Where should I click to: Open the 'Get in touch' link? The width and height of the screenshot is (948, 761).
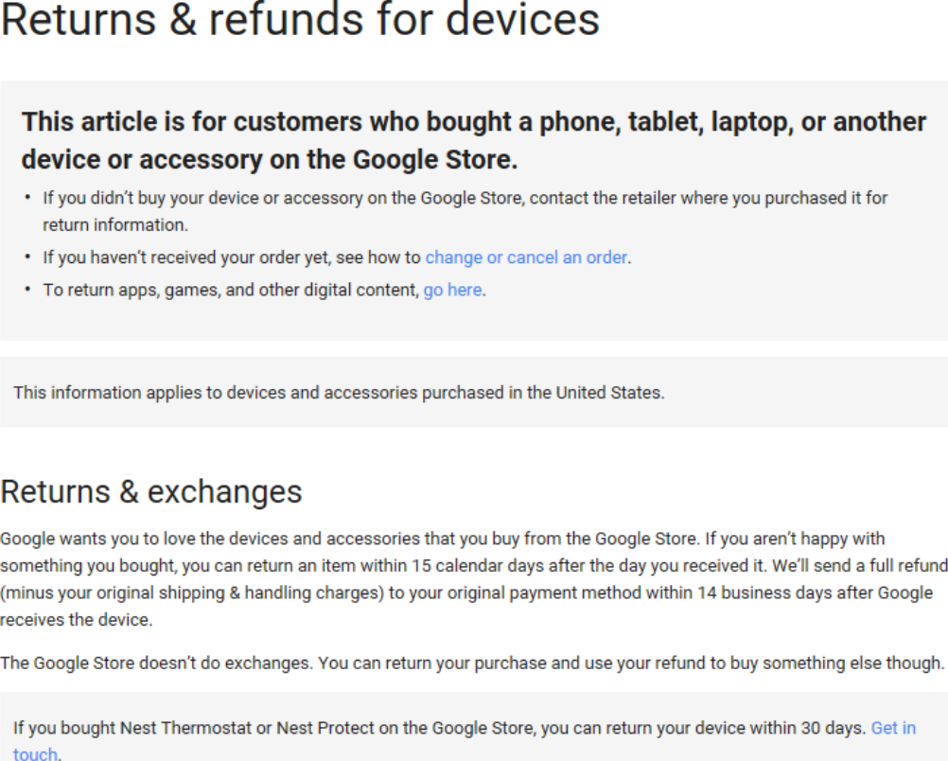tap(893, 728)
